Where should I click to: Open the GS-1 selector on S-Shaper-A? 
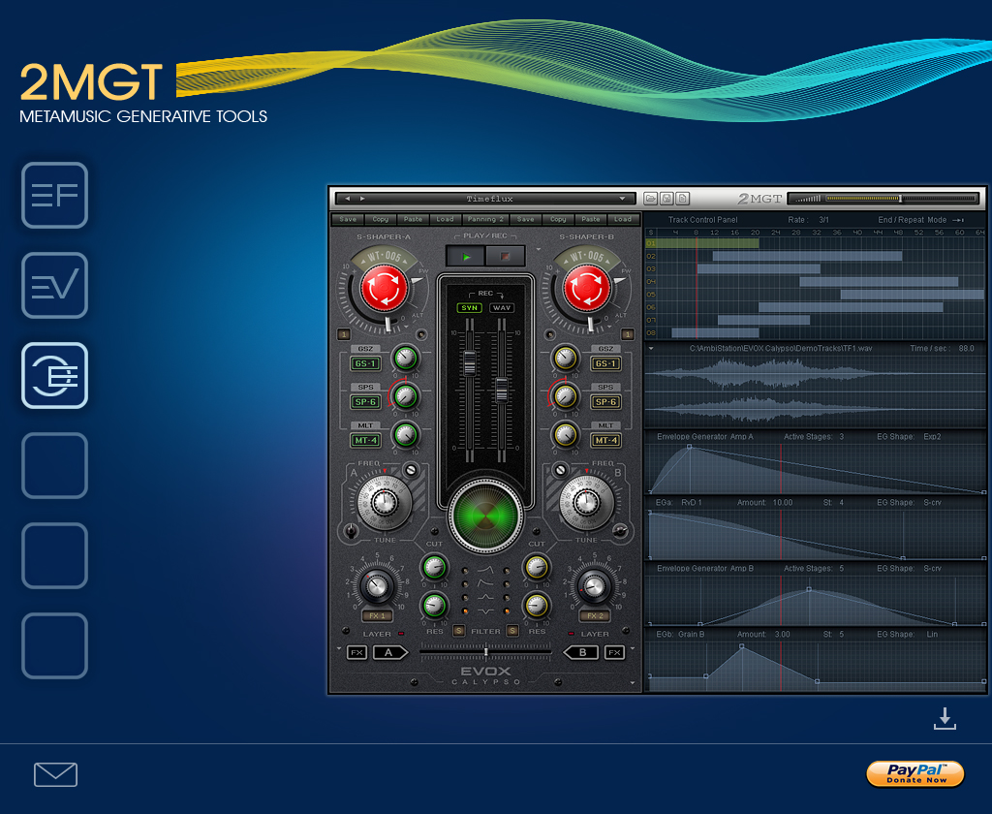[x=365, y=363]
